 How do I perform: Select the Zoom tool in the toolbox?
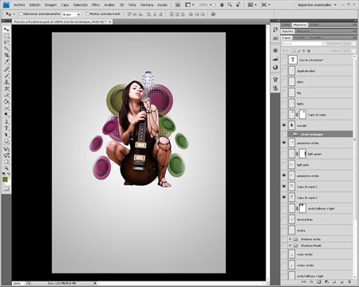(6, 168)
